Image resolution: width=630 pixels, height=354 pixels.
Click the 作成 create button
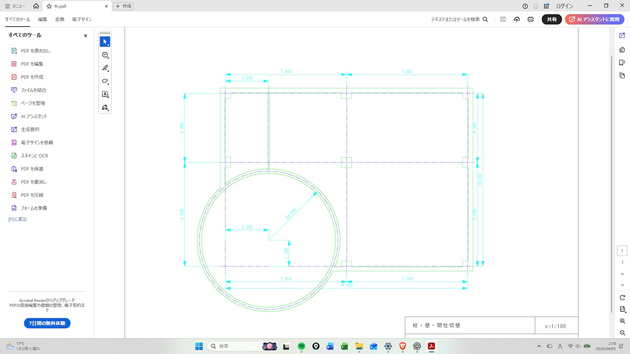tap(123, 6)
